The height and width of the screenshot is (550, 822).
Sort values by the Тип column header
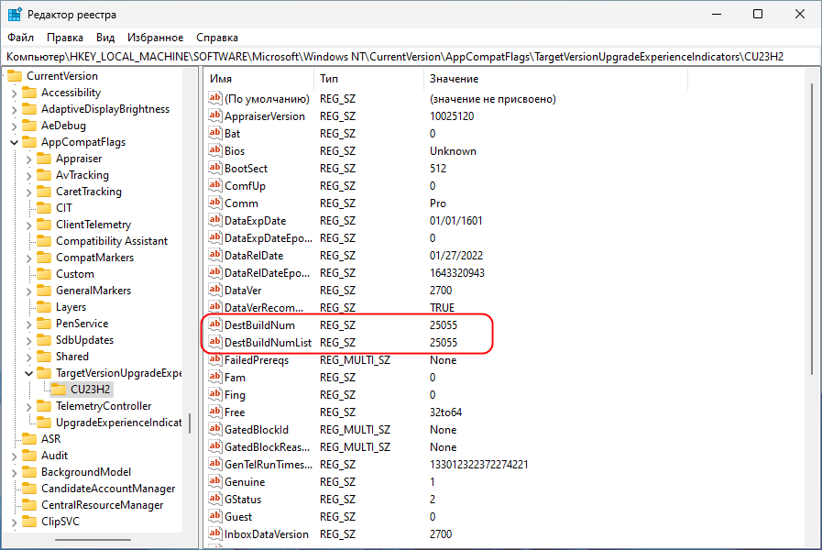pyautogui.click(x=368, y=79)
